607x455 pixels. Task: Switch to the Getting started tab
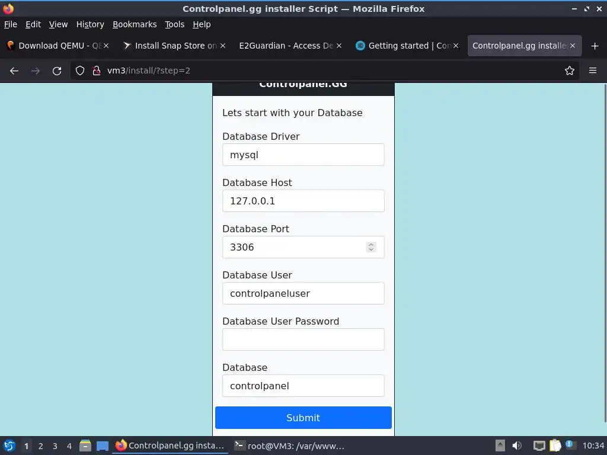[x=407, y=46]
